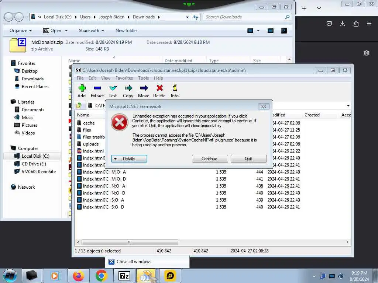Click the Delete icon in 7-Zip
The image size is (378, 283).
159,88
